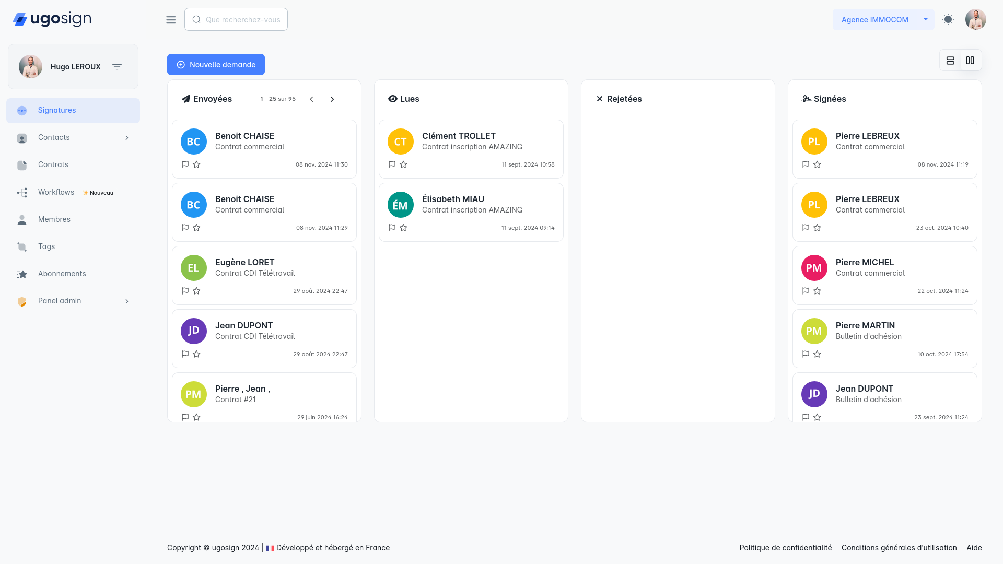This screenshot has height=564, width=1003.
Task: Click the Nouvelle demande button
Action: 216,65
